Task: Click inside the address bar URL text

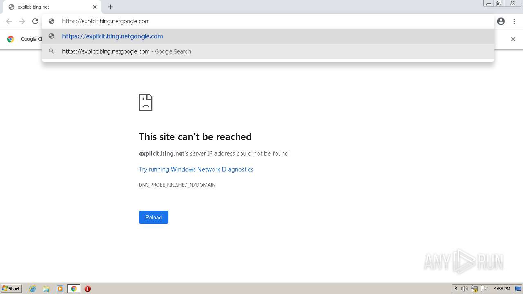Action: pyautogui.click(x=106, y=21)
